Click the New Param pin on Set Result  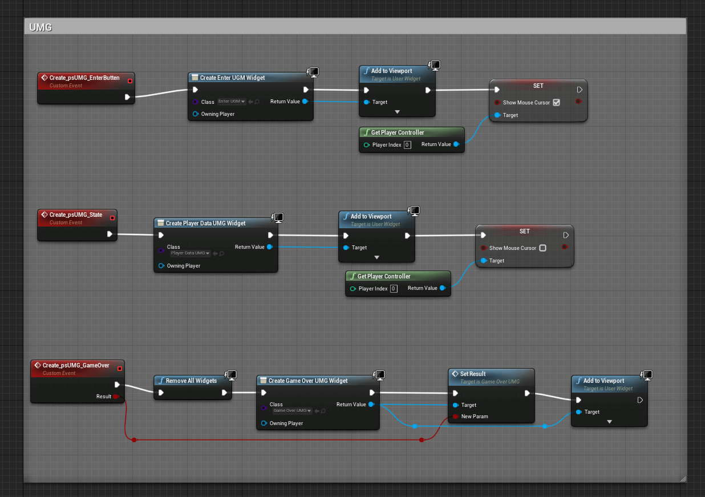point(455,417)
